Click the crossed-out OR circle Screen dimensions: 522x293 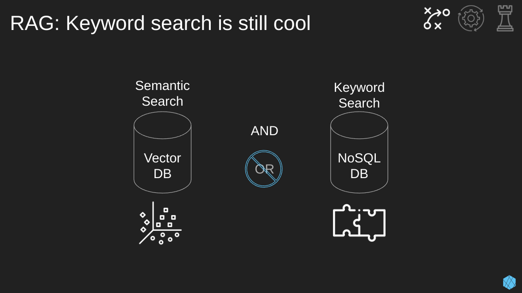[x=264, y=169]
